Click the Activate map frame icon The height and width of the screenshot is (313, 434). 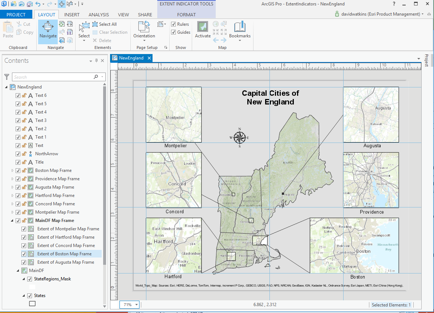[x=203, y=27]
